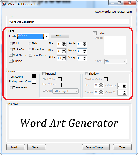Click the Caladea font name field
Image resolution: width=138 pixels, height=155 pixels.
point(31,36)
